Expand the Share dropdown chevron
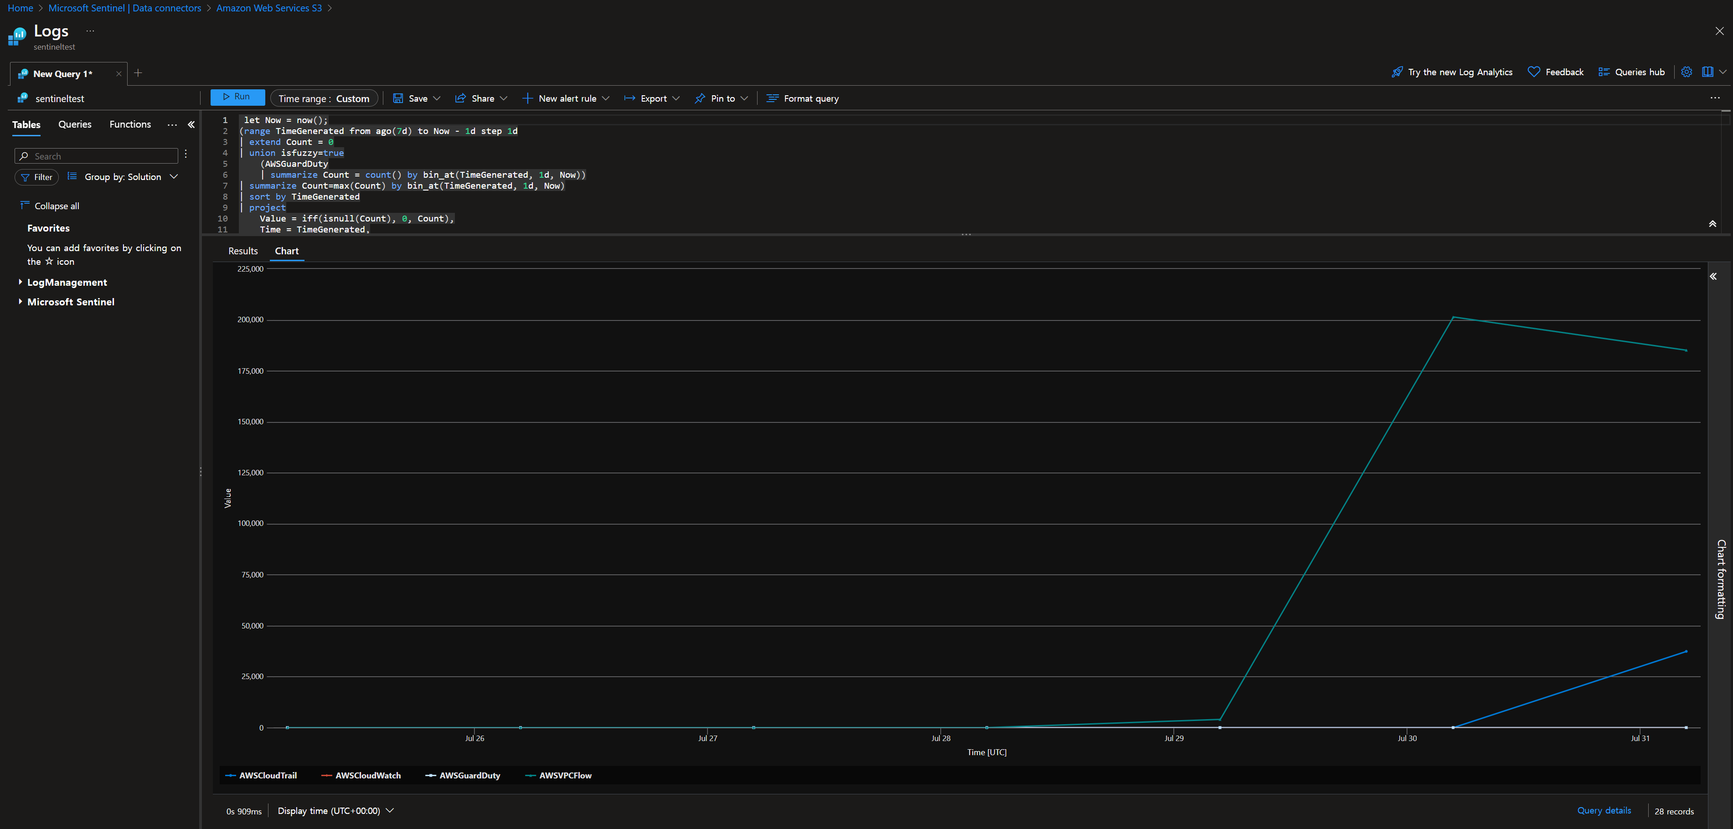The width and height of the screenshot is (1733, 829). 503,98
